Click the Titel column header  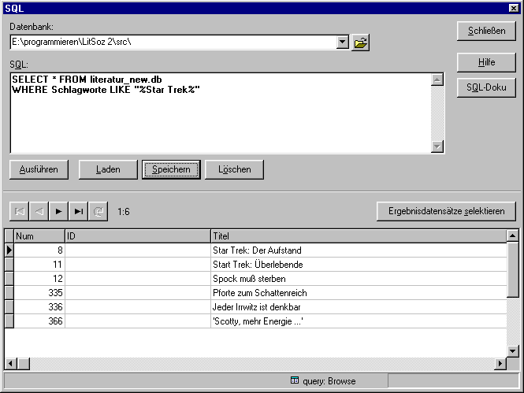pos(359,236)
